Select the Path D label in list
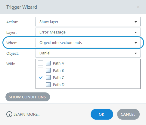This screenshot has height=125, width=146. (x=59, y=85)
